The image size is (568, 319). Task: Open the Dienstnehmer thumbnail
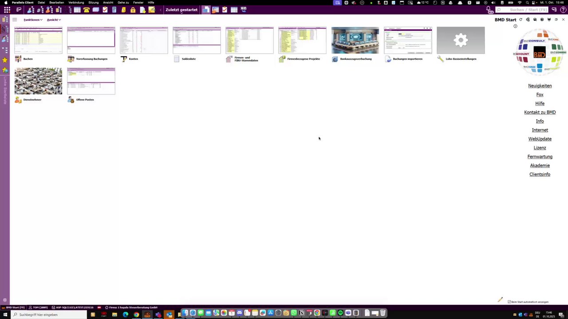(x=38, y=81)
